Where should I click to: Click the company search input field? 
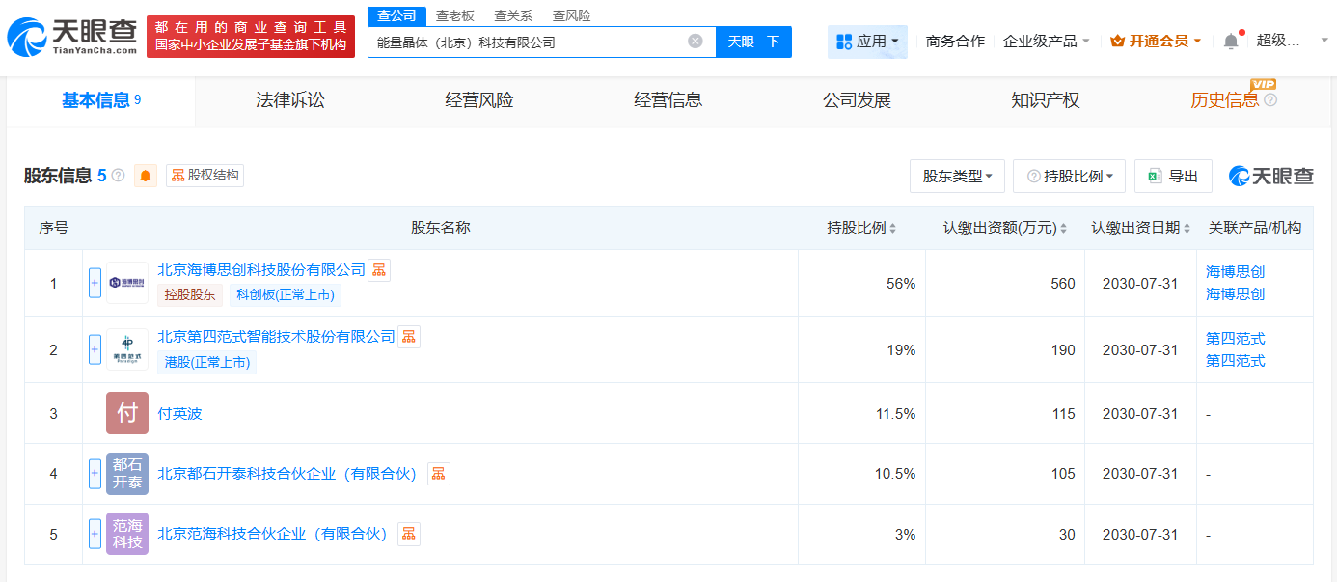(526, 42)
